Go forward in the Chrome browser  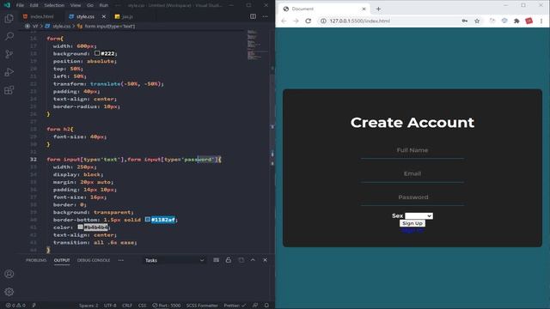click(296, 21)
